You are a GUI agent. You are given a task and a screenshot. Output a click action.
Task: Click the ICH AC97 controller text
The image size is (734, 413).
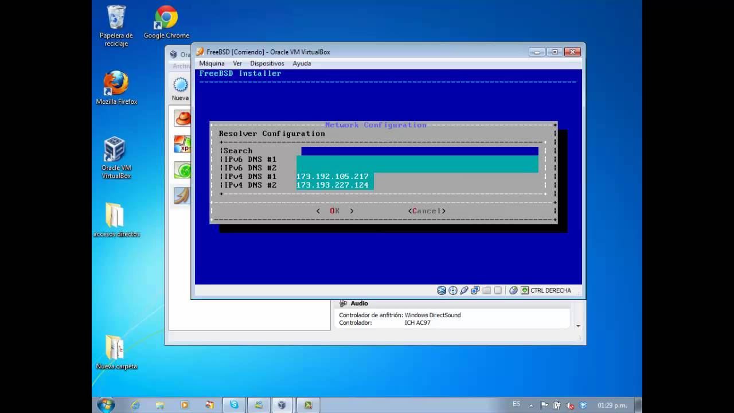coord(417,323)
